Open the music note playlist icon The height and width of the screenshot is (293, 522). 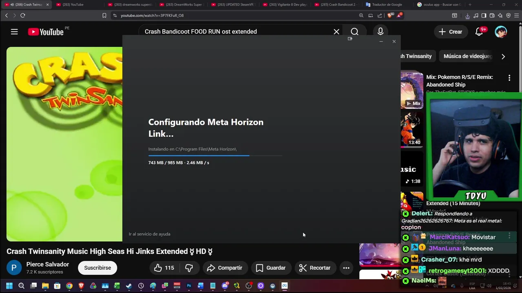pos(476,15)
